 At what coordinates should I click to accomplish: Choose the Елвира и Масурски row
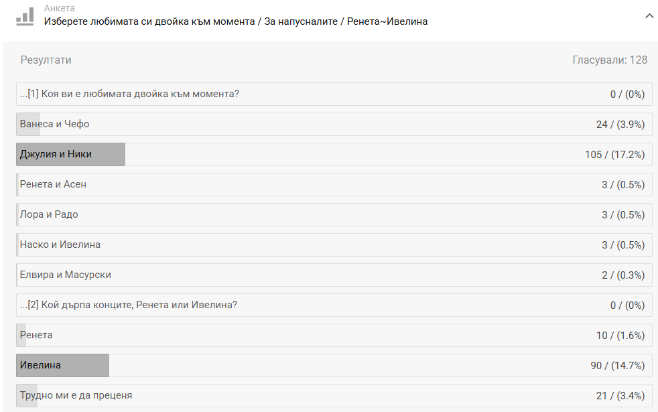(334, 275)
